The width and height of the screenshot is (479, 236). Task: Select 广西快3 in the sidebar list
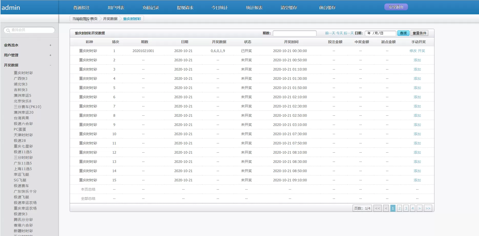(20, 78)
